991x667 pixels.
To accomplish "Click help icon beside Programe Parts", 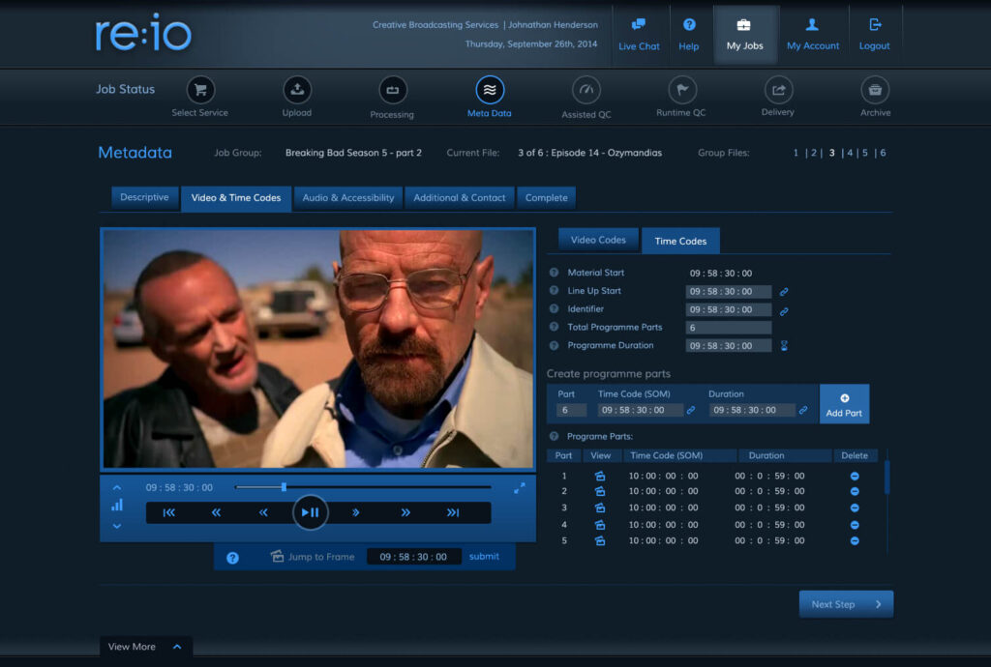I will 554,436.
